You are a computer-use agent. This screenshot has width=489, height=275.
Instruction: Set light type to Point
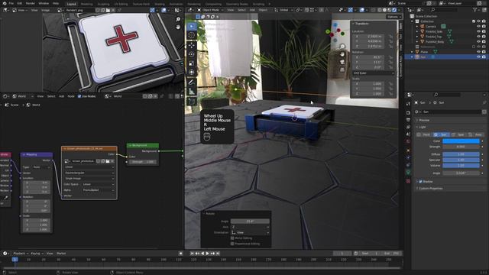pos(425,134)
